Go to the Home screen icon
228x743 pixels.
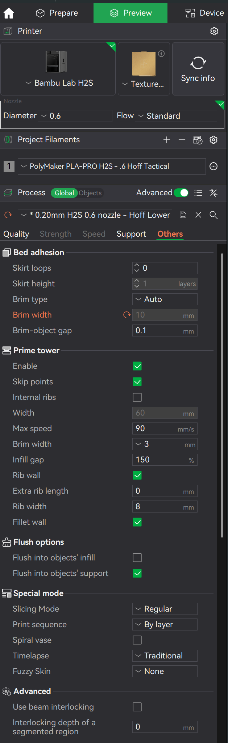click(9, 13)
